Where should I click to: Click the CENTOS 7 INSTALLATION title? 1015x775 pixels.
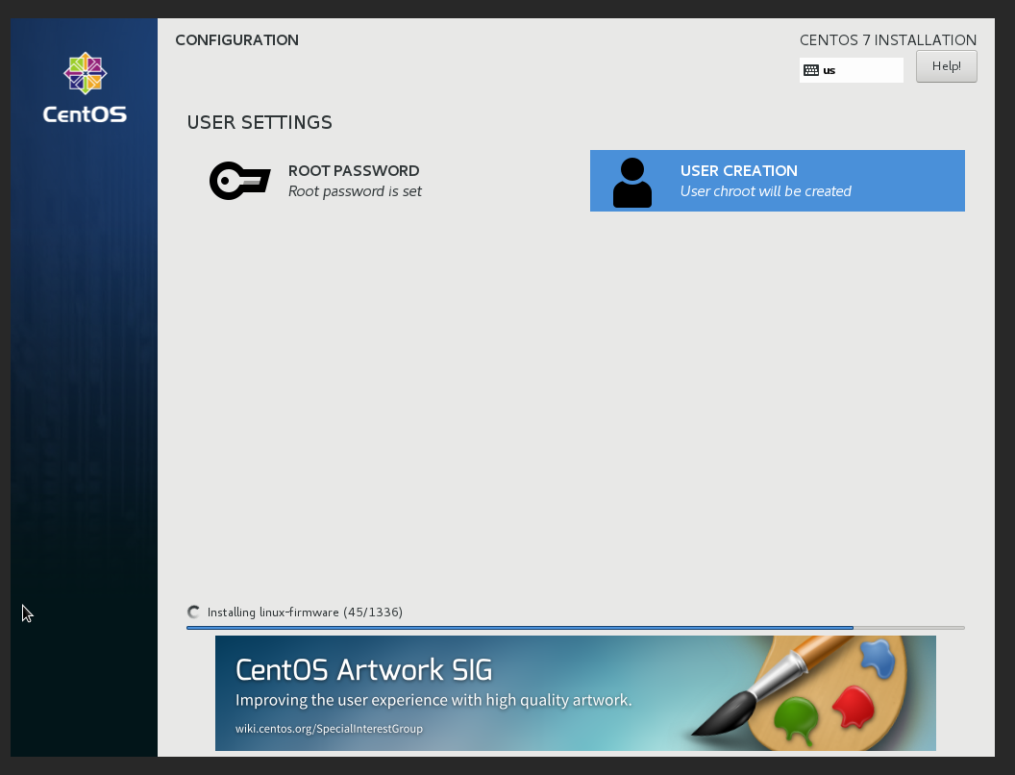pyautogui.click(x=888, y=40)
